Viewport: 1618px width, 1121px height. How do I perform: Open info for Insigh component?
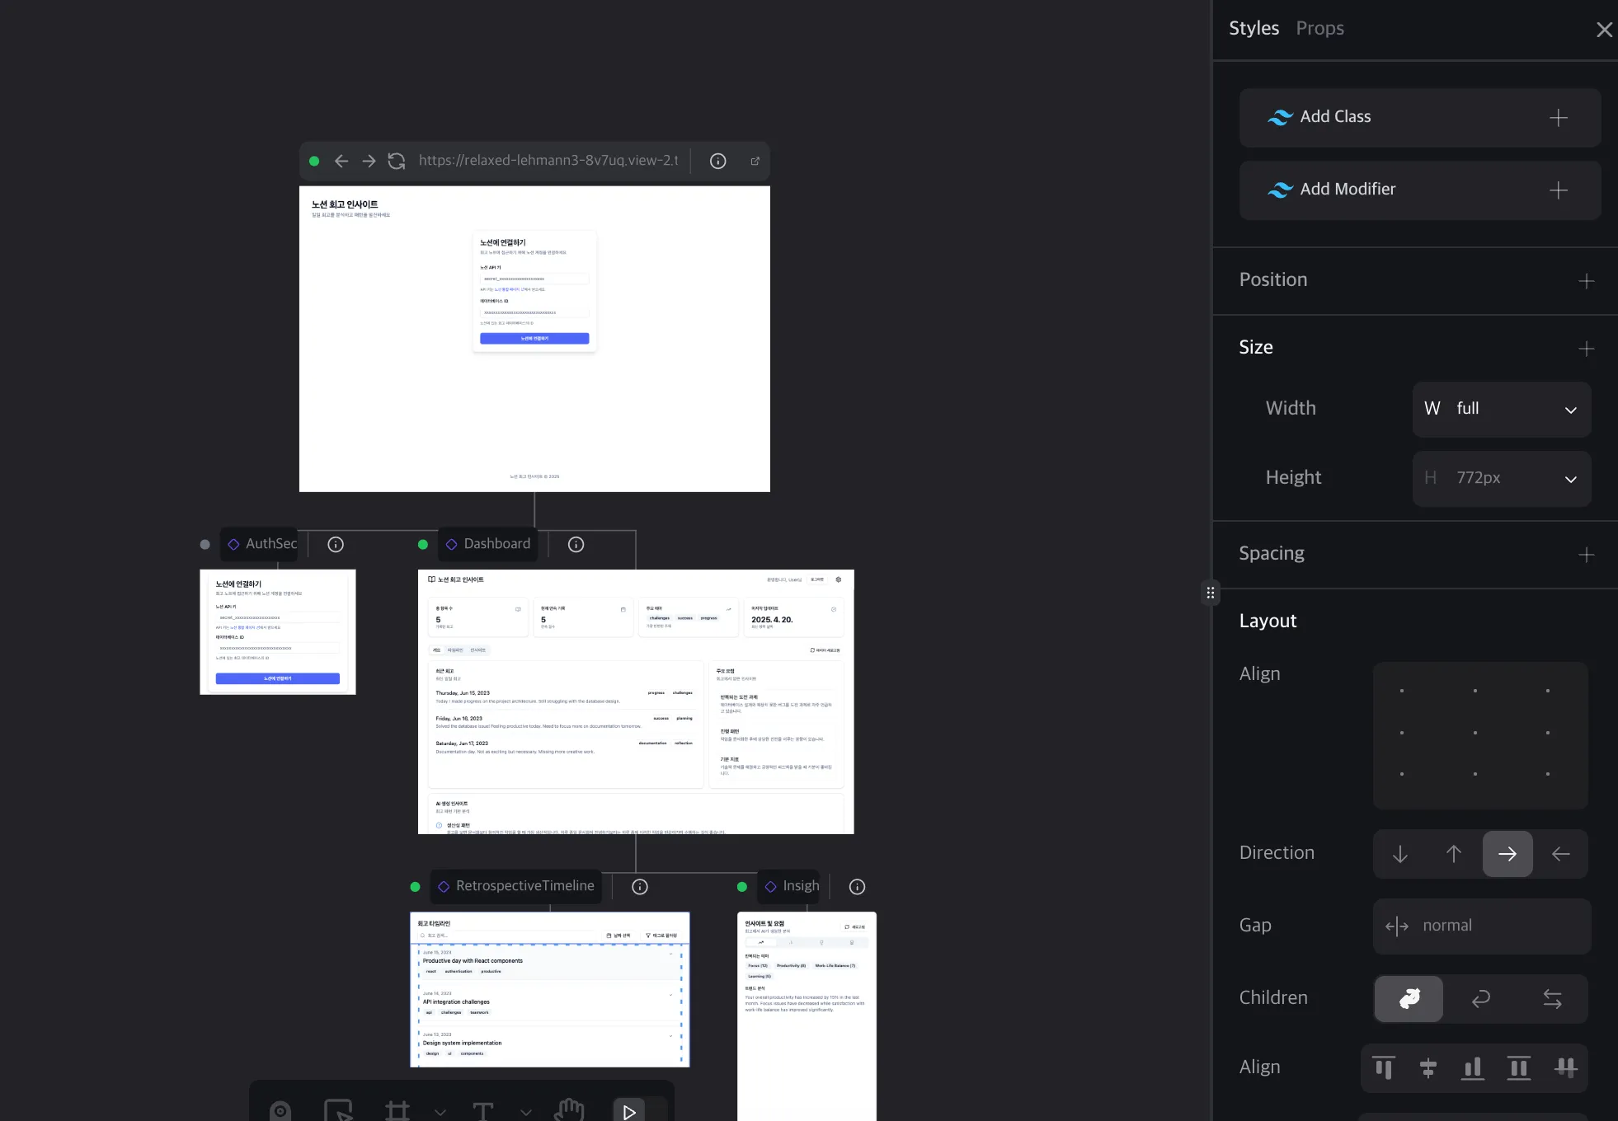click(858, 886)
